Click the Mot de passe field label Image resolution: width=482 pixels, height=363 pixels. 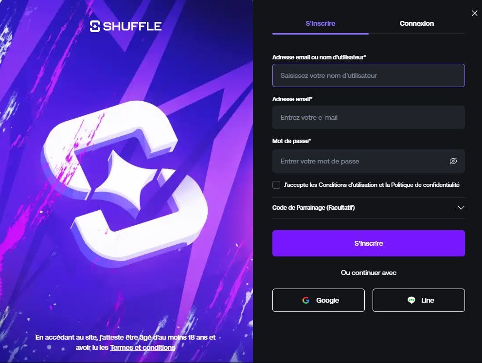(x=291, y=141)
